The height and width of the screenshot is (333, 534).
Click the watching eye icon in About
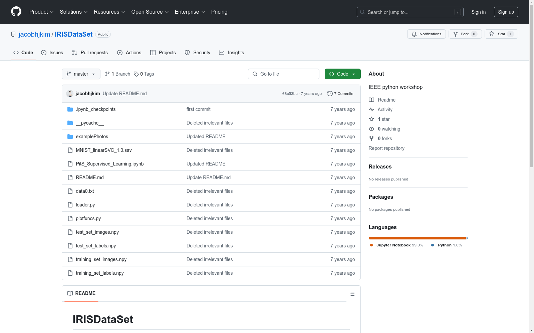371,129
